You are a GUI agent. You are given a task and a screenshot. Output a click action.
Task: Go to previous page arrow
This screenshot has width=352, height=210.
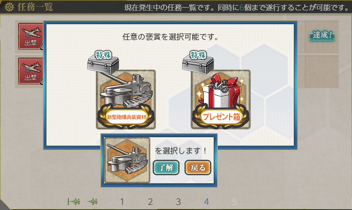click(92, 202)
